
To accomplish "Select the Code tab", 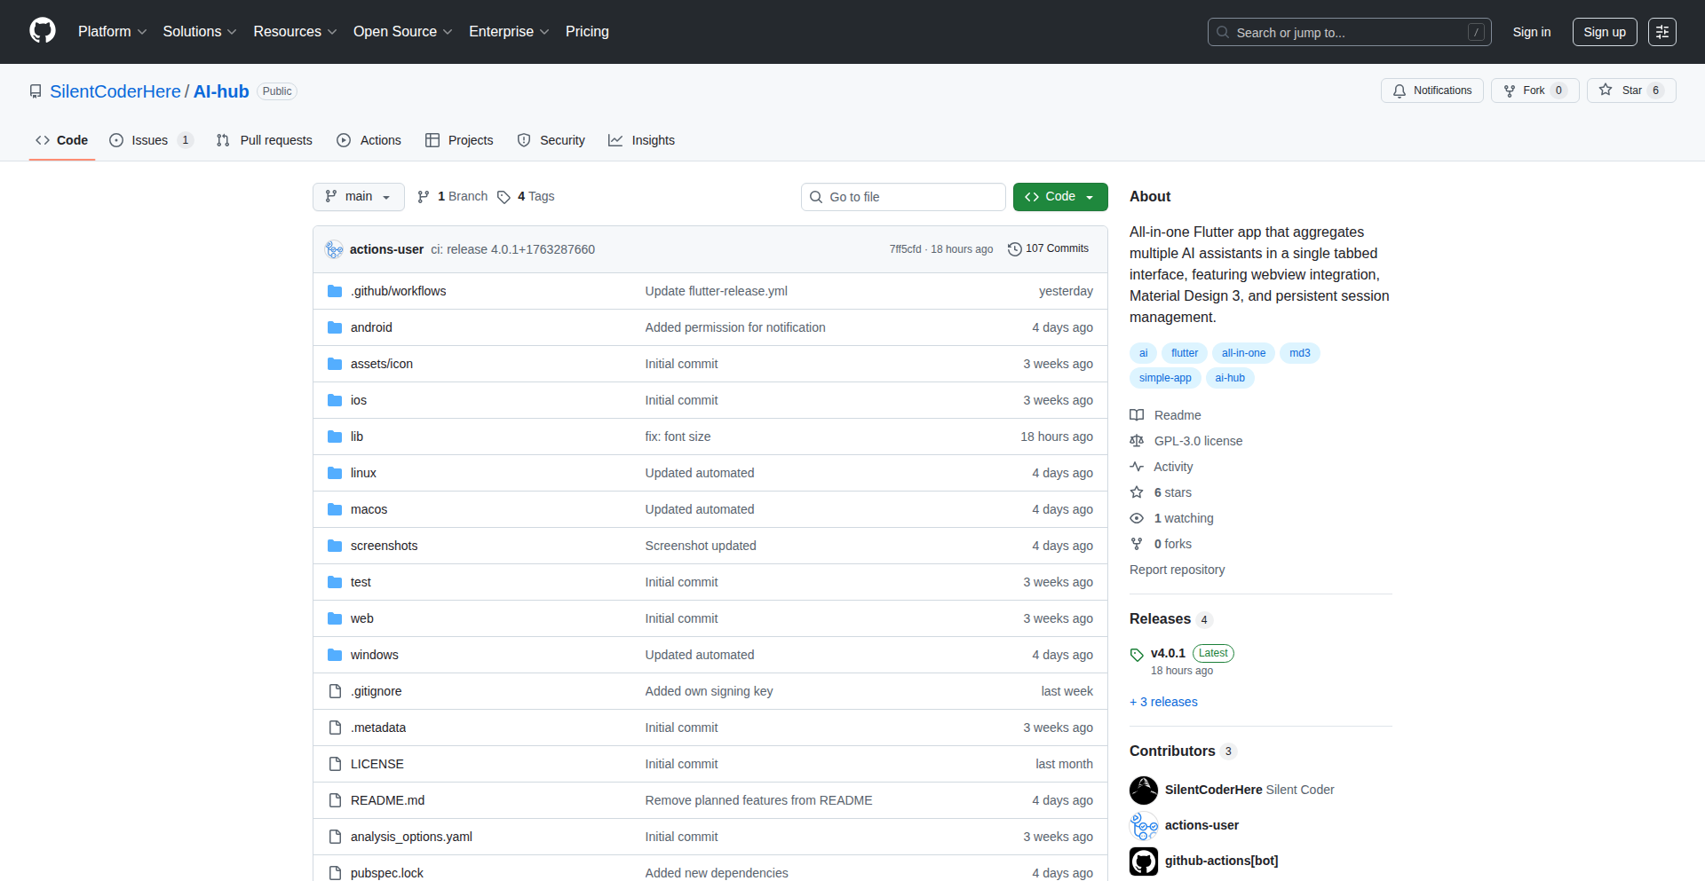I will pos(62,140).
